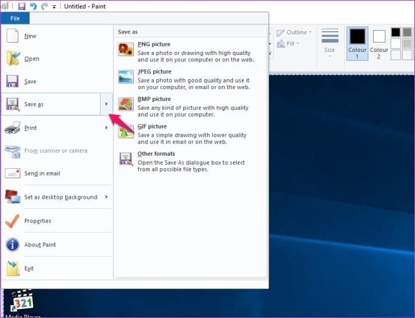Click the BMP picture icon

click(x=126, y=104)
